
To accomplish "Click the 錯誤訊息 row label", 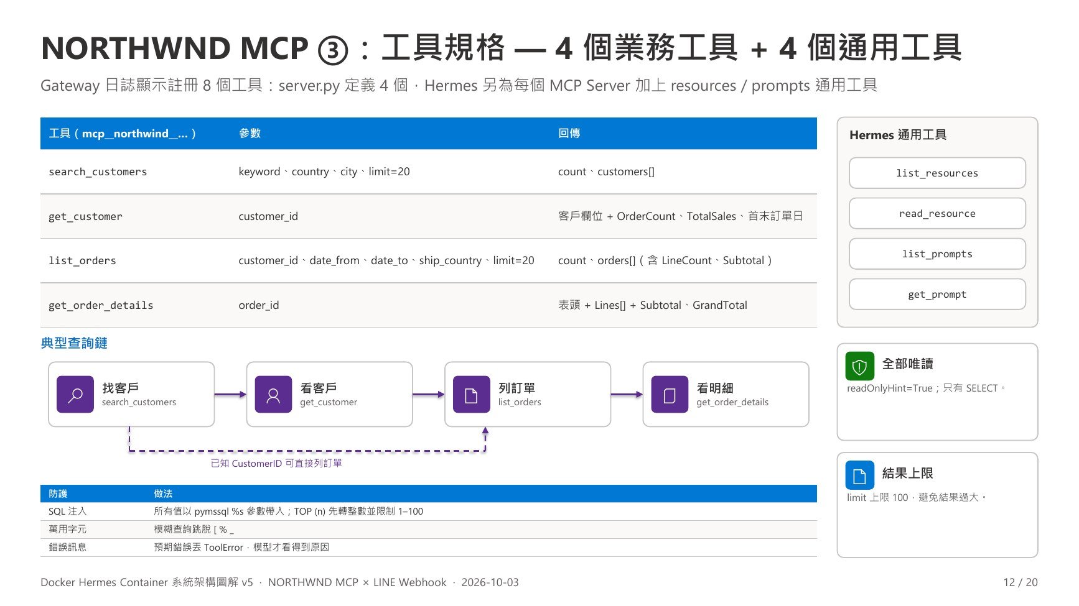I will 67,548.
